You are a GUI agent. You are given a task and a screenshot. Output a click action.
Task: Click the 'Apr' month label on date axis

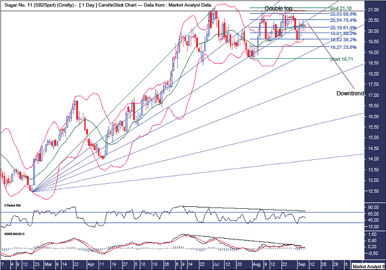pyautogui.click(x=91, y=264)
